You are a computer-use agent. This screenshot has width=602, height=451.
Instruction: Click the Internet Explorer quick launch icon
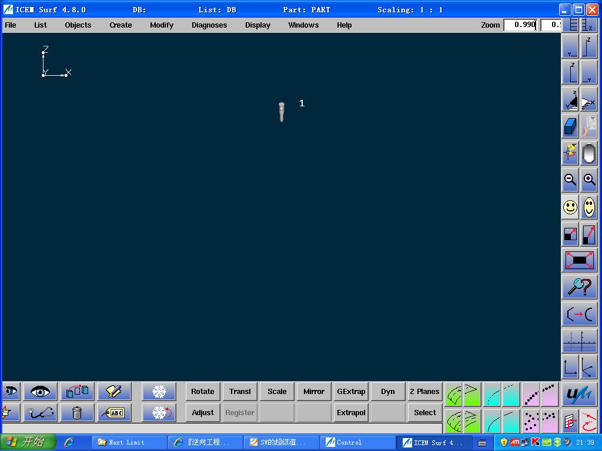pos(69,442)
